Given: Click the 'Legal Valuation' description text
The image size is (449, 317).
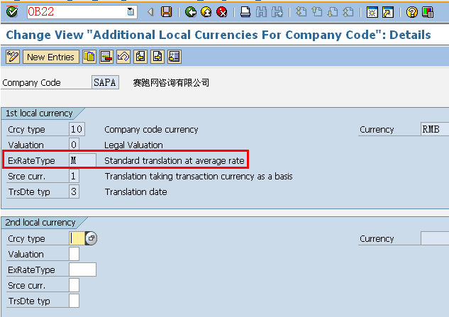Looking at the screenshot, I should [x=133, y=145].
